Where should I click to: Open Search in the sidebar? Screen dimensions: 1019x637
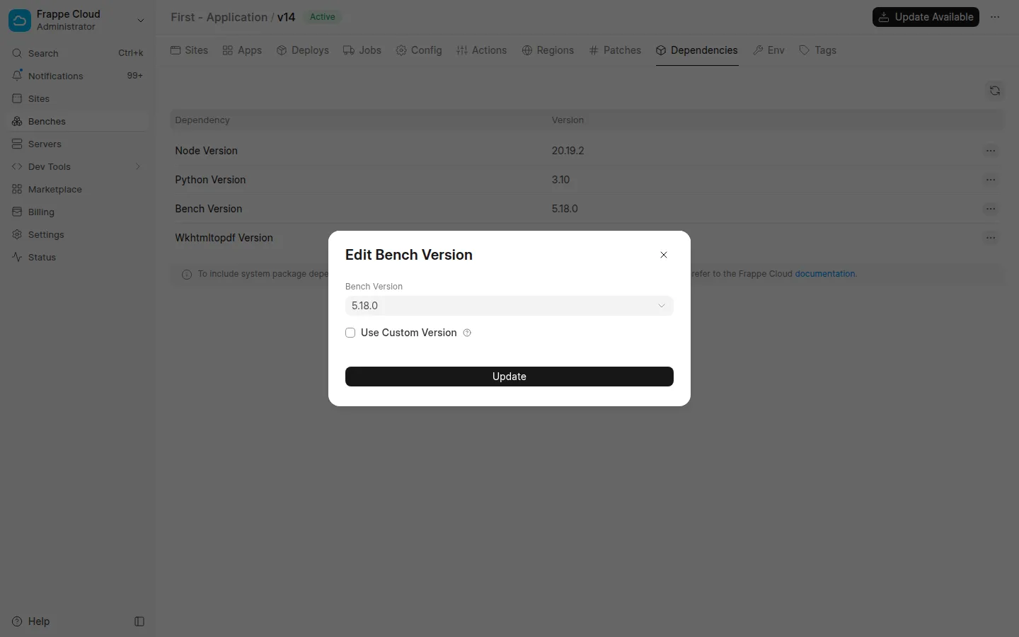click(78, 53)
